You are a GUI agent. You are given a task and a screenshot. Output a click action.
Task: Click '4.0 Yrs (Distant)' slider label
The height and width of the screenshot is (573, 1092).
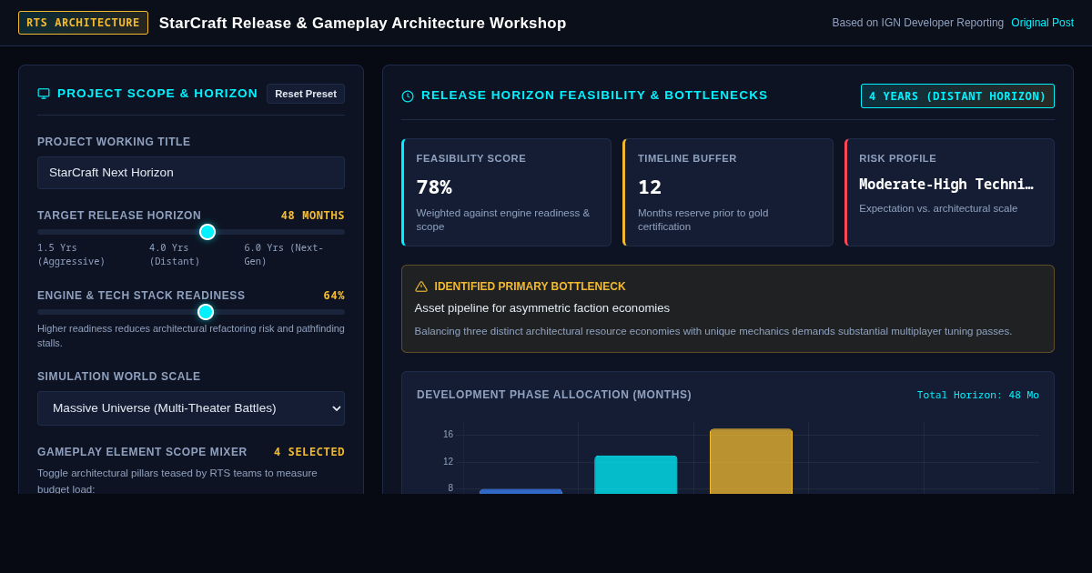tap(175, 255)
